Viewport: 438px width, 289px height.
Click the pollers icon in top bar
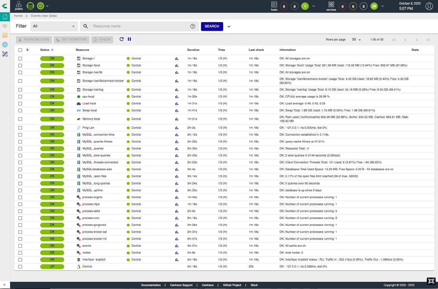pyautogui.click(x=19, y=6)
